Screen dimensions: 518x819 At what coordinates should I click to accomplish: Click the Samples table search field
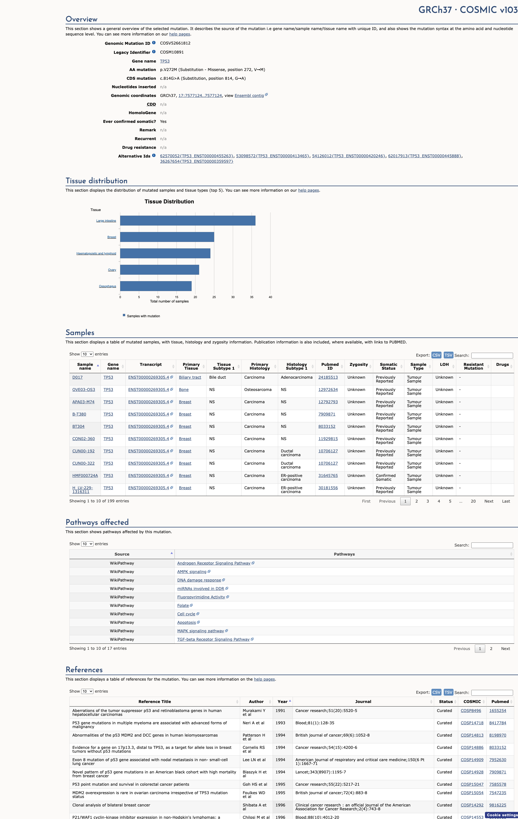492,355
